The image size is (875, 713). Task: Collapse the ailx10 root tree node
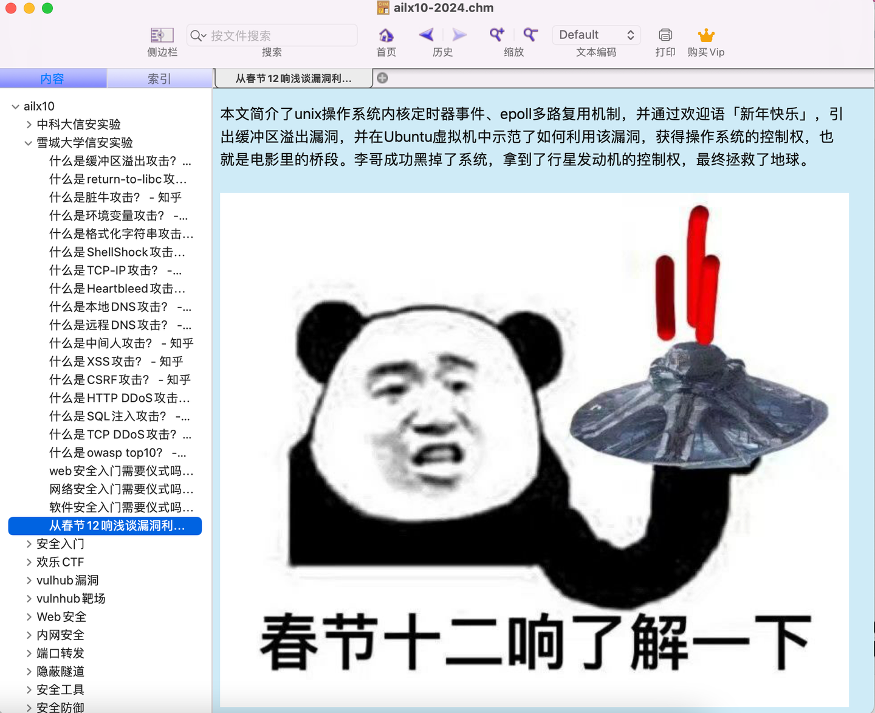point(15,106)
